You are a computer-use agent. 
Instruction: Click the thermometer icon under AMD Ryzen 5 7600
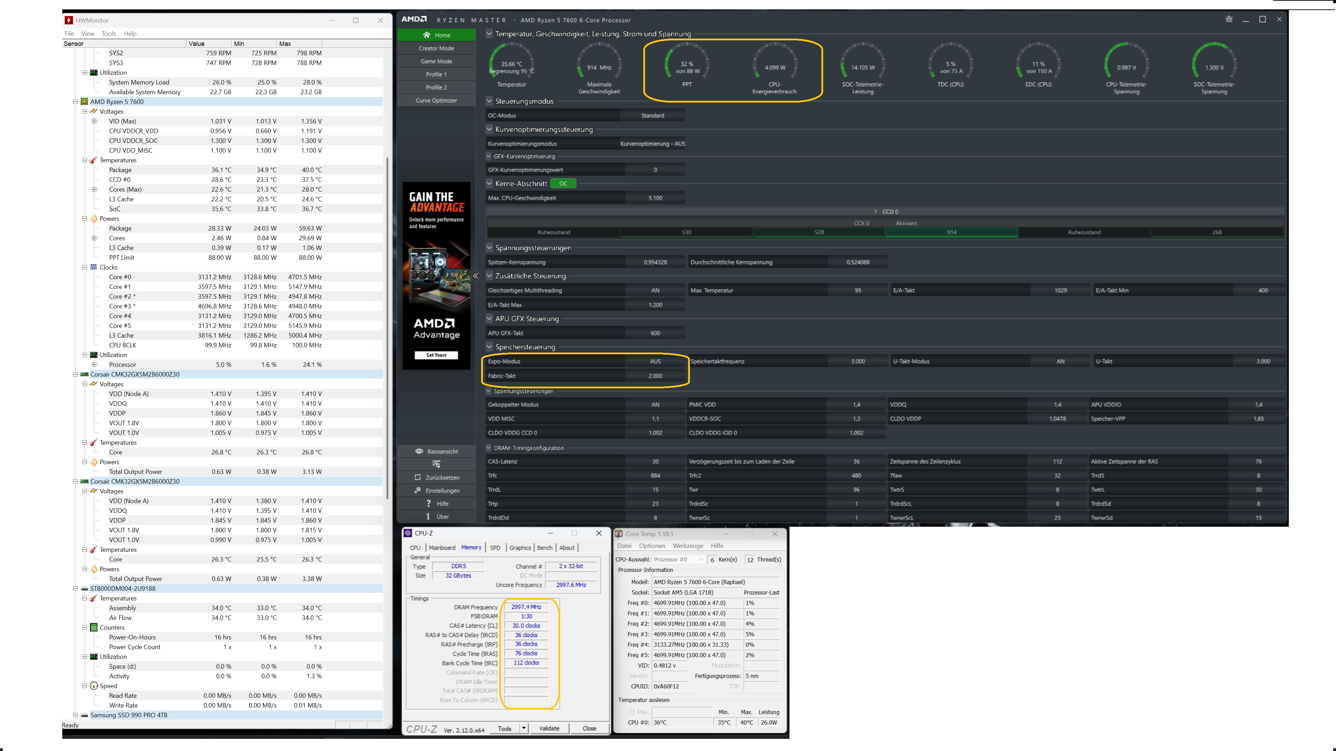pos(94,160)
